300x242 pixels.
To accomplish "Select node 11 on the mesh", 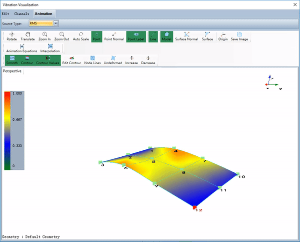I will point(220,187).
